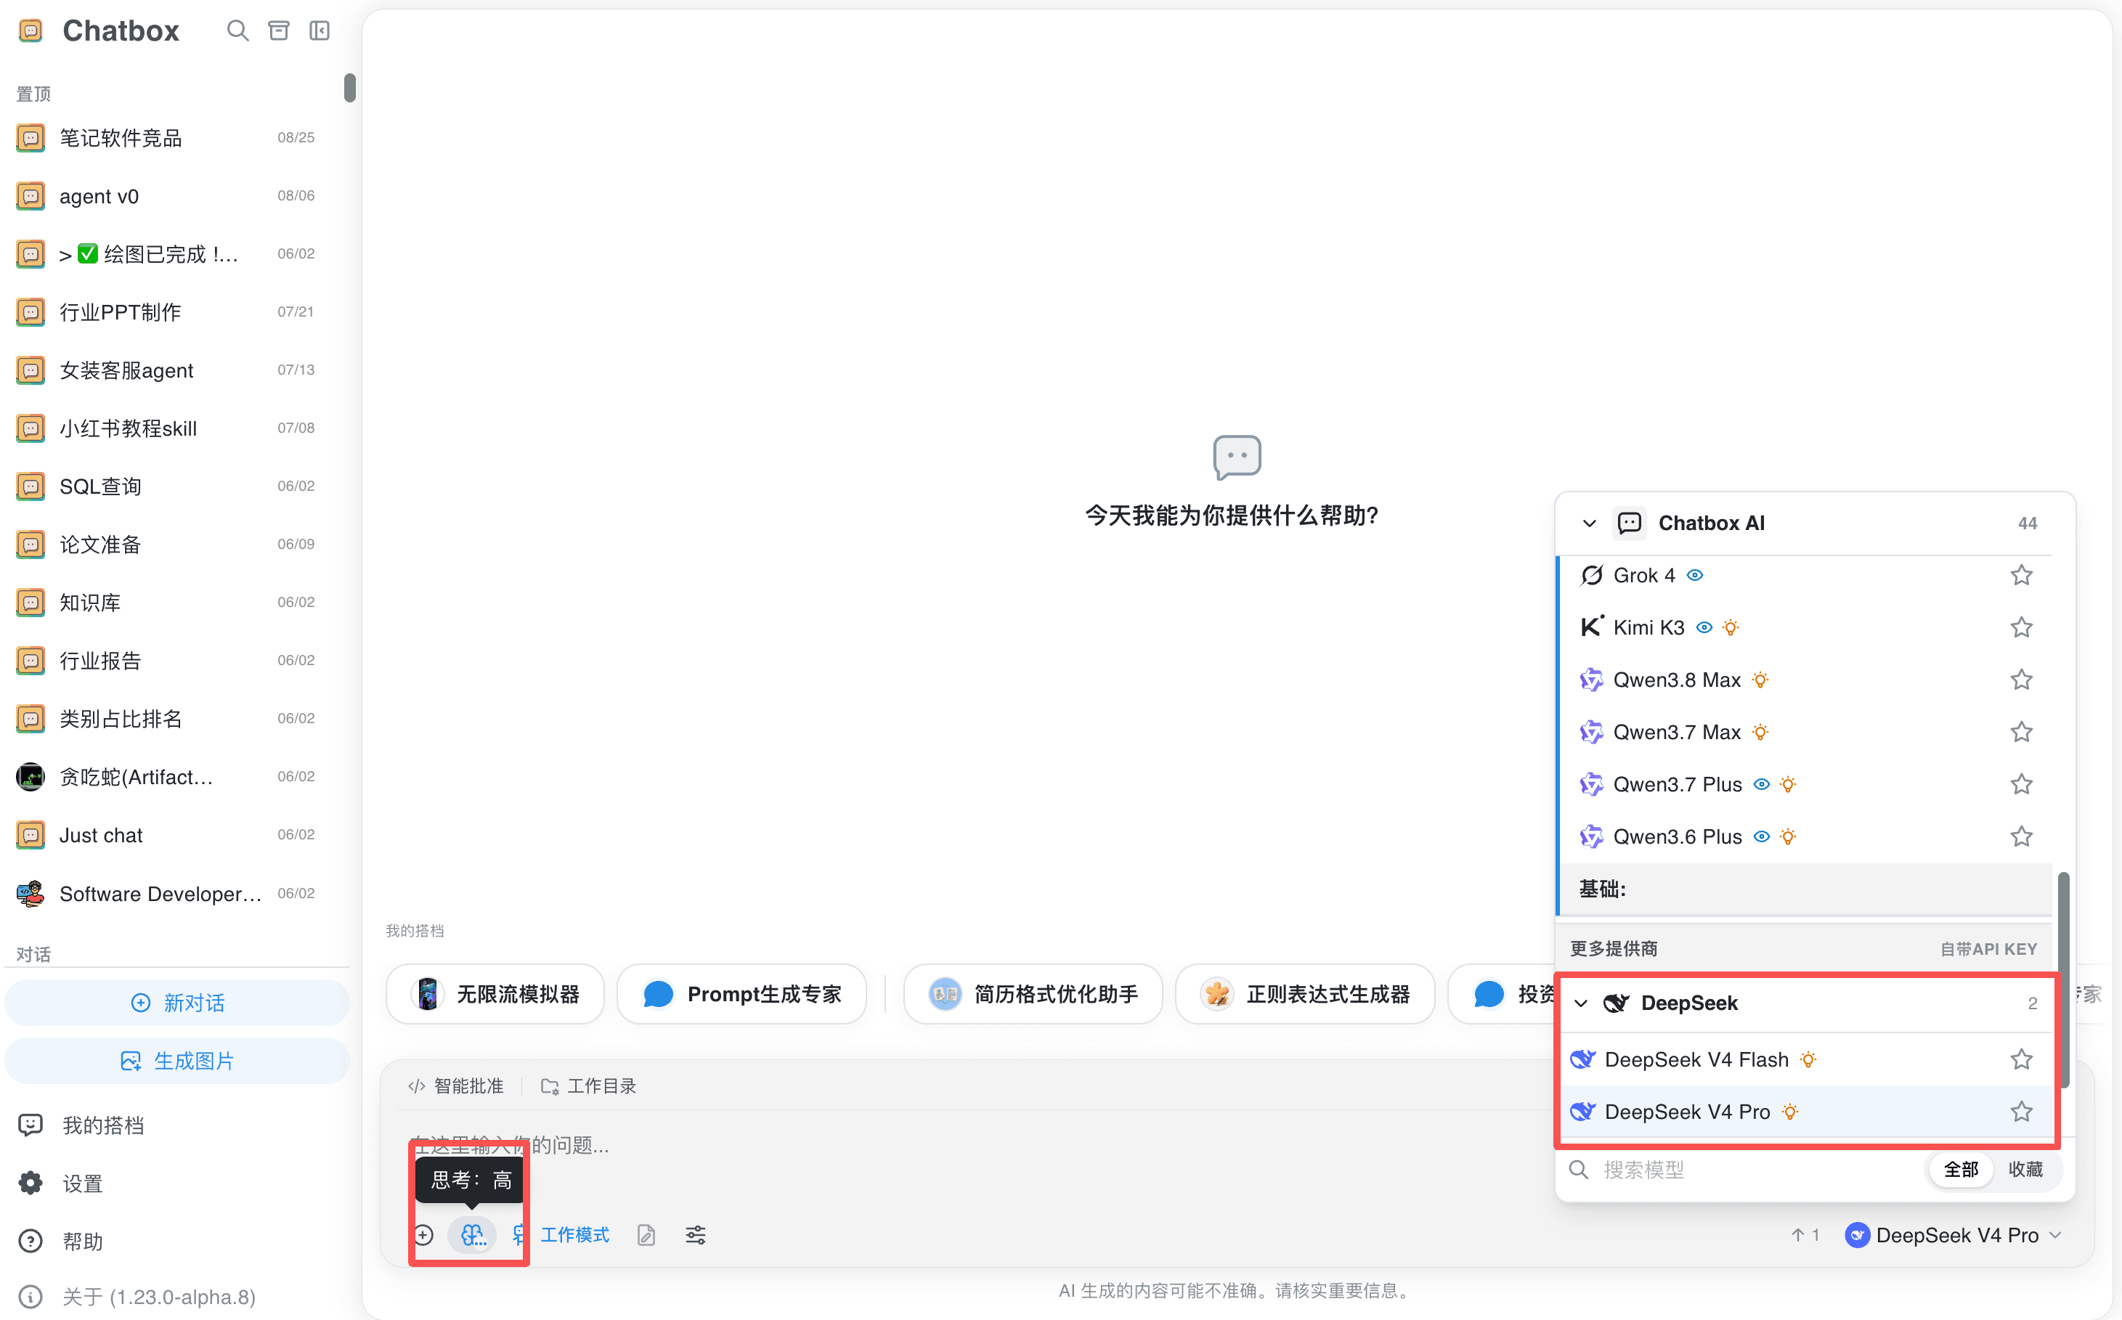
Task: Open 我的搭档 in the sidebar
Action: tap(82, 1125)
